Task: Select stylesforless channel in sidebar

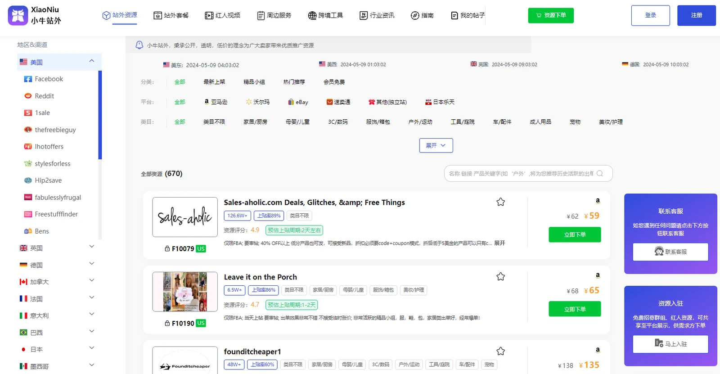Action: (47, 163)
